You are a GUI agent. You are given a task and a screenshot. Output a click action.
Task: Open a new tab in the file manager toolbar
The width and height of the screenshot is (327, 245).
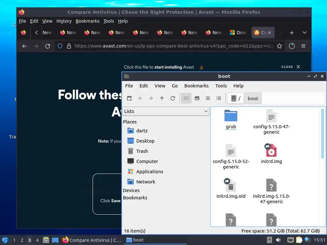tap(129, 98)
